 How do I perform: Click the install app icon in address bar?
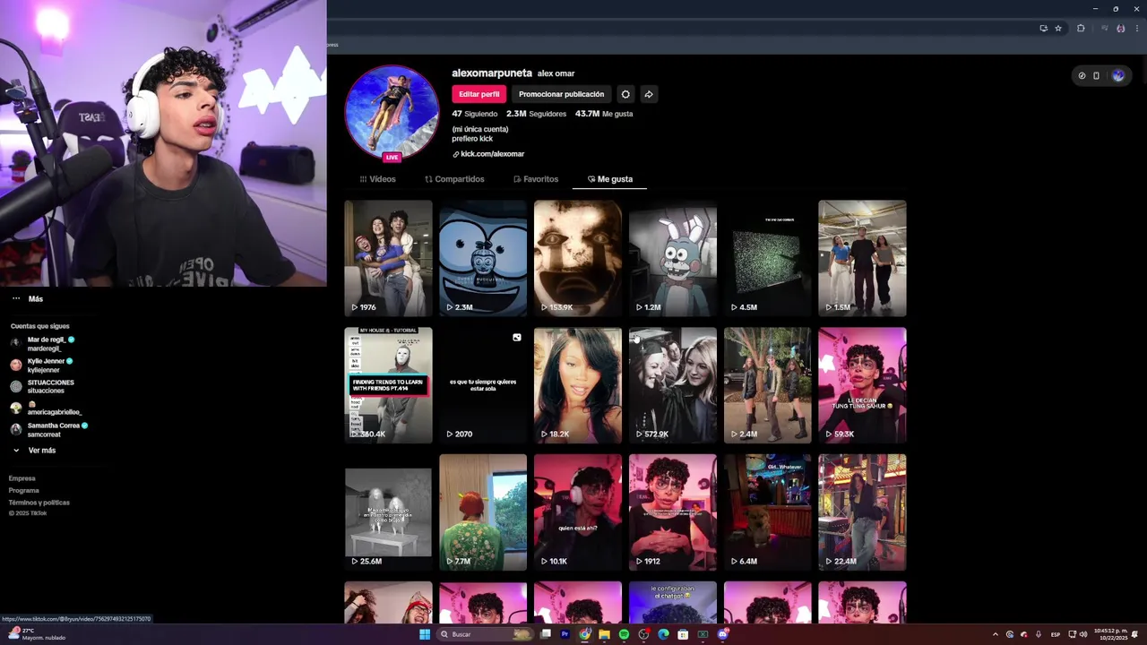click(1044, 29)
